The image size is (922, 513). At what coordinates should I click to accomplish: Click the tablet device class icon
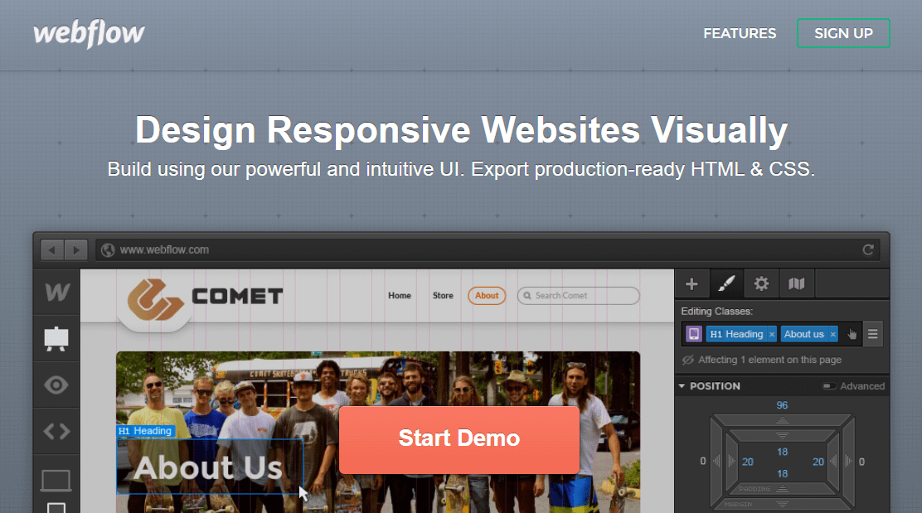pos(694,334)
